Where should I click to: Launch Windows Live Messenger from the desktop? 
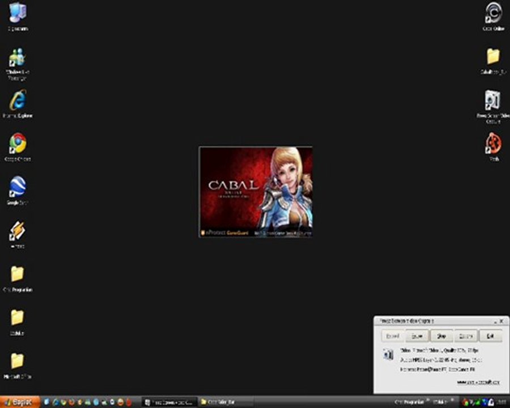point(18,64)
